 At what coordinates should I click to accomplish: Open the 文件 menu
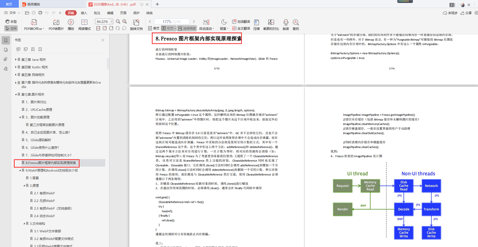coord(12,13)
